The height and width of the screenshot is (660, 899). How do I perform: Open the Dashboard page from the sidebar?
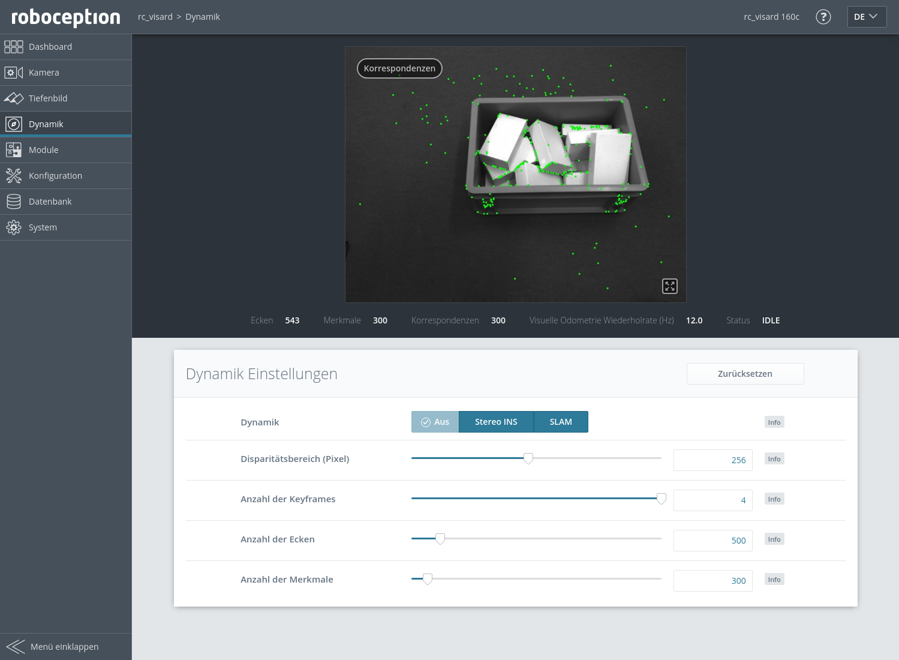pyautogui.click(x=14, y=46)
